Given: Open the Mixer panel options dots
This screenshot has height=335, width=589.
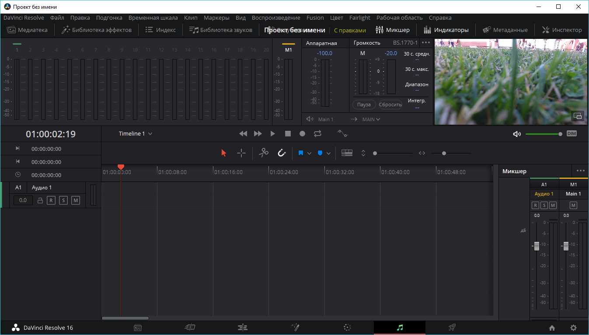Looking at the screenshot, I should click(x=581, y=171).
